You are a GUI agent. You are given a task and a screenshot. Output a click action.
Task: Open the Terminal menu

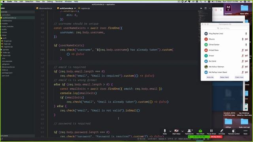tap(59, 1)
